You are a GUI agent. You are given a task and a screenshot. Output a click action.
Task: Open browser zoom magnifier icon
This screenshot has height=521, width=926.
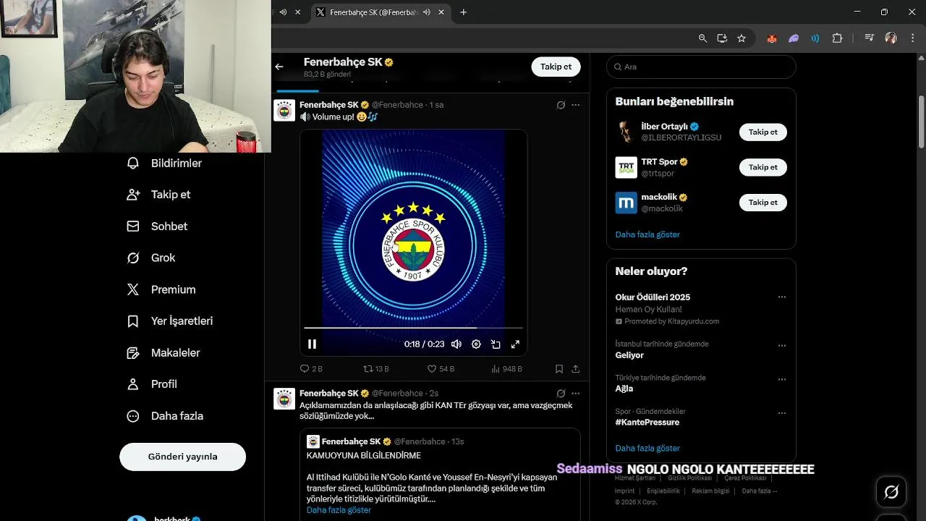tap(702, 38)
